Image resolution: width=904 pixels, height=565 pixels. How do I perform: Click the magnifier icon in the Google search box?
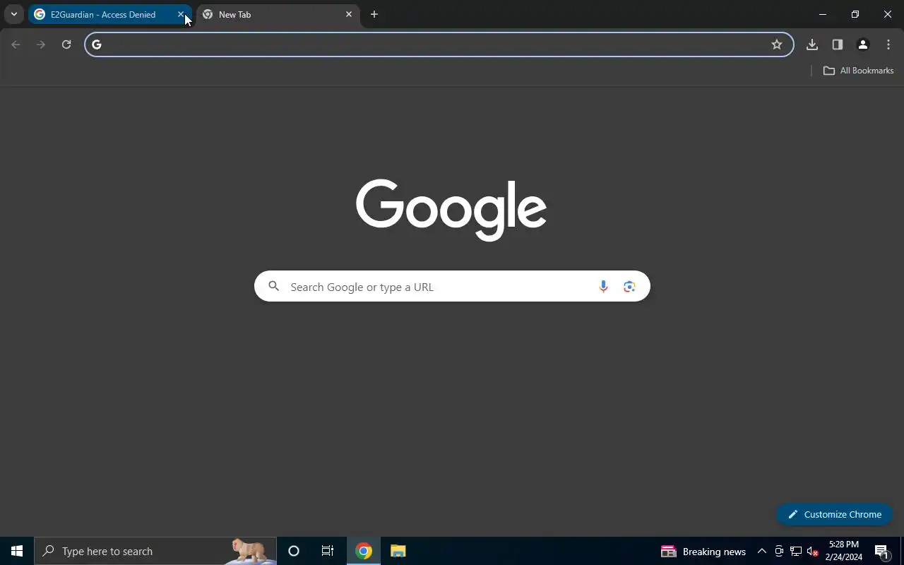[274, 286]
